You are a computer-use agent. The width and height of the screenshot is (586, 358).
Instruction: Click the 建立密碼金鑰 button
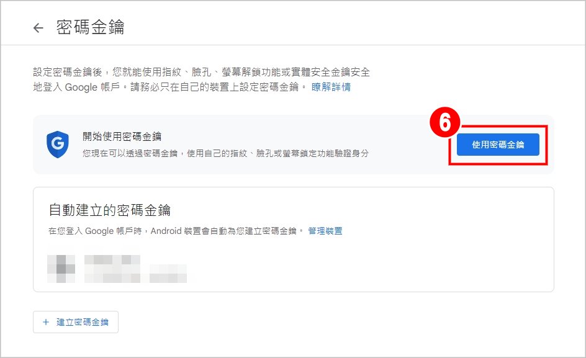76,322
